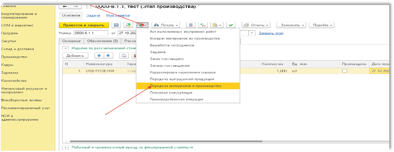Open Производство section
Viewport: 394px width, 152px height.
(x=14, y=57)
